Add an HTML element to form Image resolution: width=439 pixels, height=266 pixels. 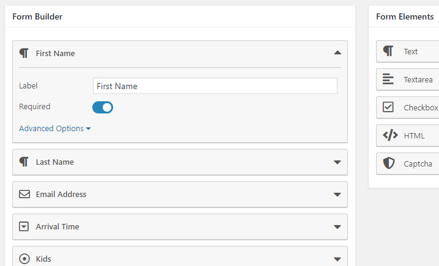(x=414, y=135)
